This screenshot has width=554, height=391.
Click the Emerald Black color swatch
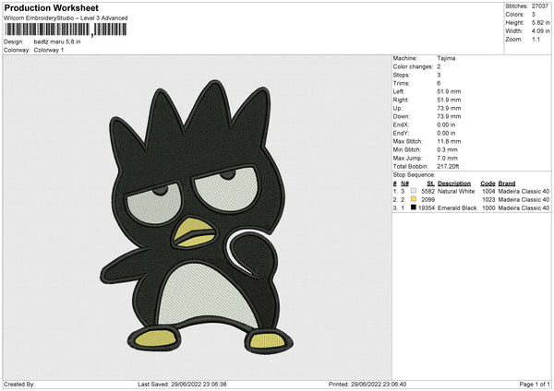[x=414, y=207]
